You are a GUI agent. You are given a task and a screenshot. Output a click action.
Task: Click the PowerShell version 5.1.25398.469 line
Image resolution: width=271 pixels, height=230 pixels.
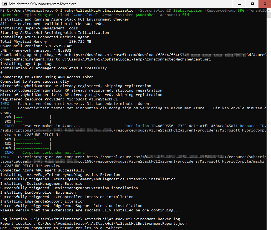pos(37,46)
